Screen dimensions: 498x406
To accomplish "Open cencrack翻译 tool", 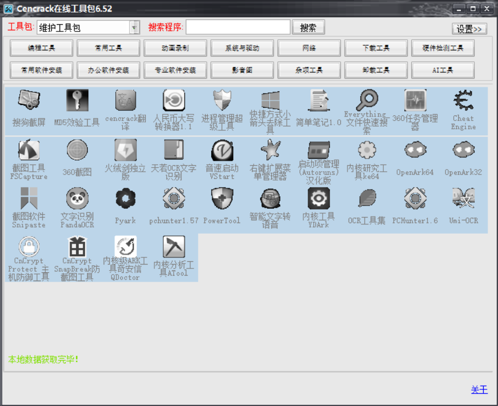I will (125, 110).
